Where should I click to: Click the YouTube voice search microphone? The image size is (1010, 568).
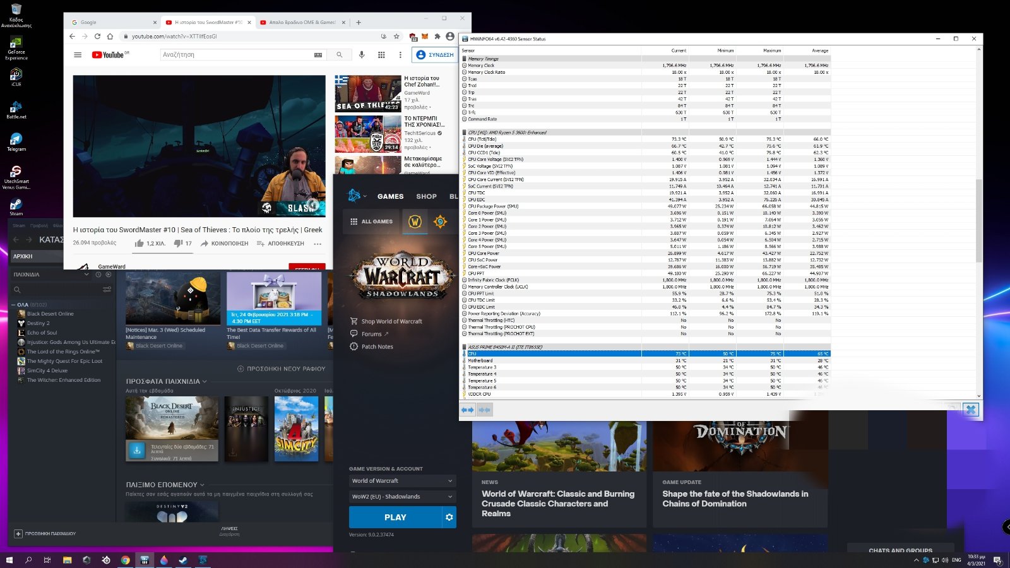coord(362,55)
